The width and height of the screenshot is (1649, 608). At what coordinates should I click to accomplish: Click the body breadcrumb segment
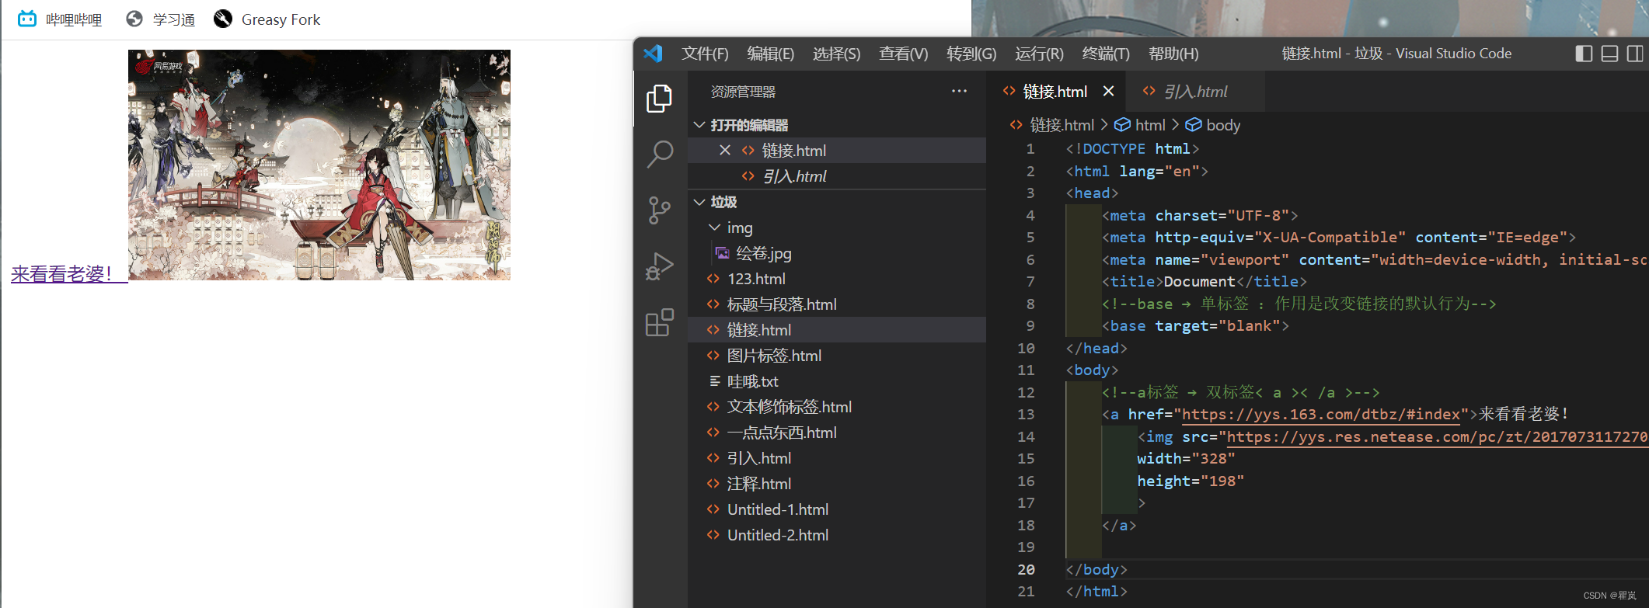tap(1223, 125)
